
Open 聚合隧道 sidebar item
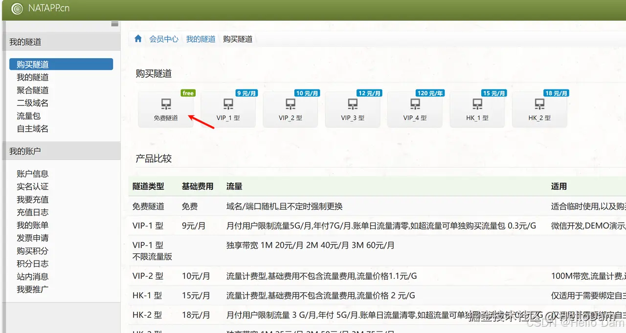click(33, 90)
